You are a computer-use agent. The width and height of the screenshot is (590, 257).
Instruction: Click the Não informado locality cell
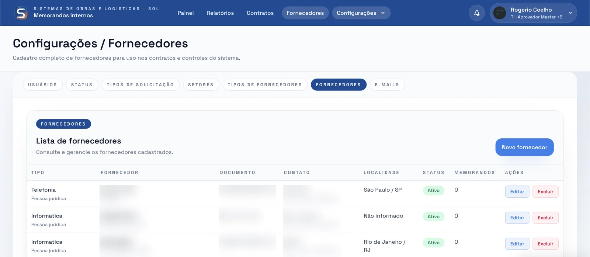(x=383, y=216)
